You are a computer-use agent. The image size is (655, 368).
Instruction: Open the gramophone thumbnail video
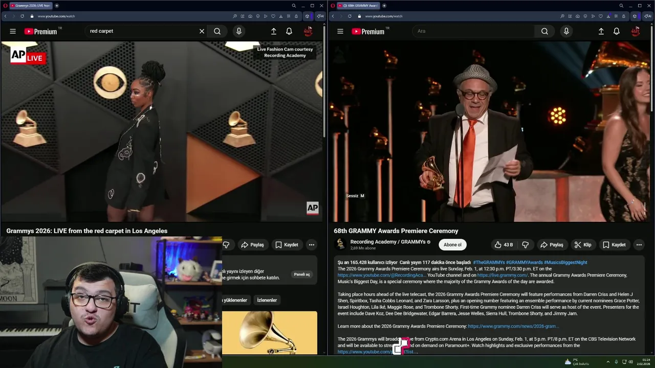(270, 333)
